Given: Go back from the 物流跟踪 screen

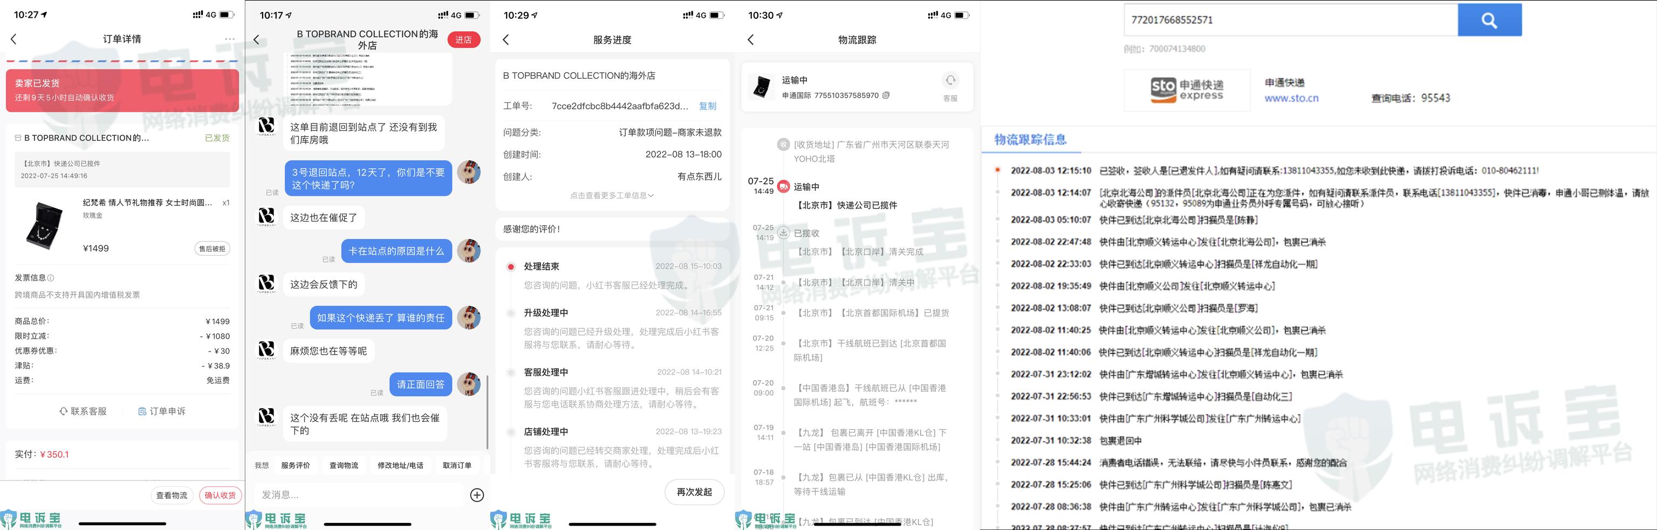Looking at the screenshot, I should click(751, 40).
